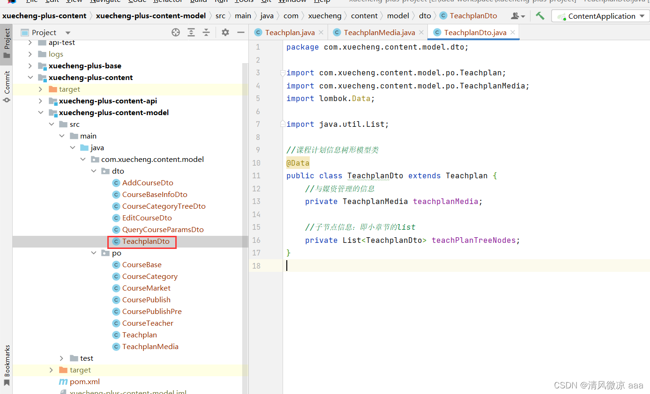
Task: Expand the test folder
Action: click(x=61, y=358)
